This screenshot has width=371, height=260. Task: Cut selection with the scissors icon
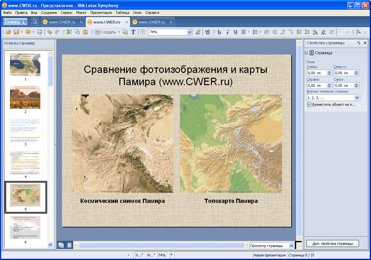69,32
